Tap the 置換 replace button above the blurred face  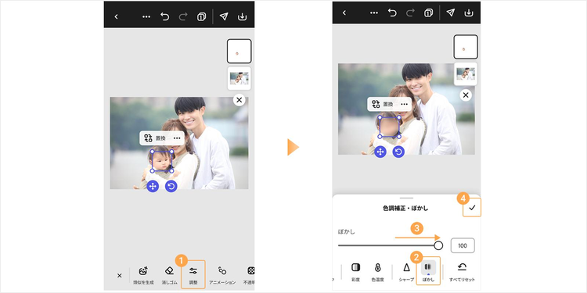click(382, 104)
